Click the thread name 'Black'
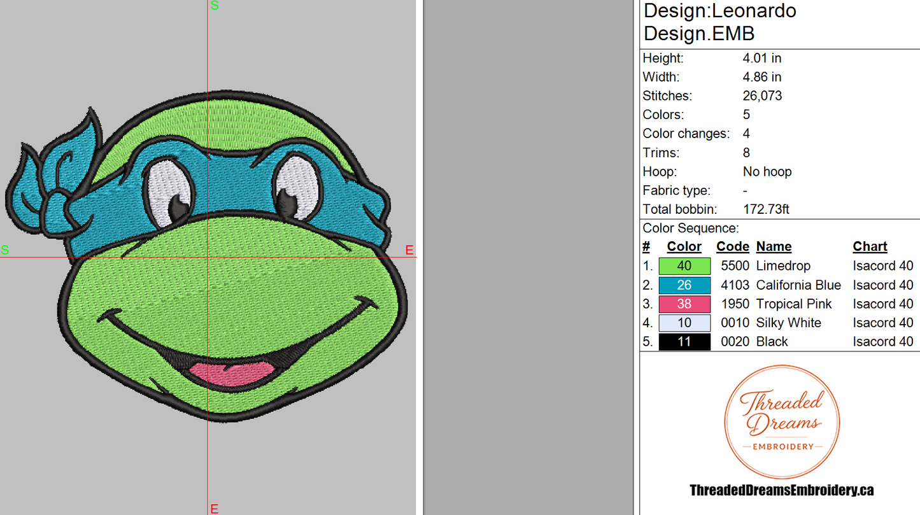 pyautogui.click(x=772, y=342)
